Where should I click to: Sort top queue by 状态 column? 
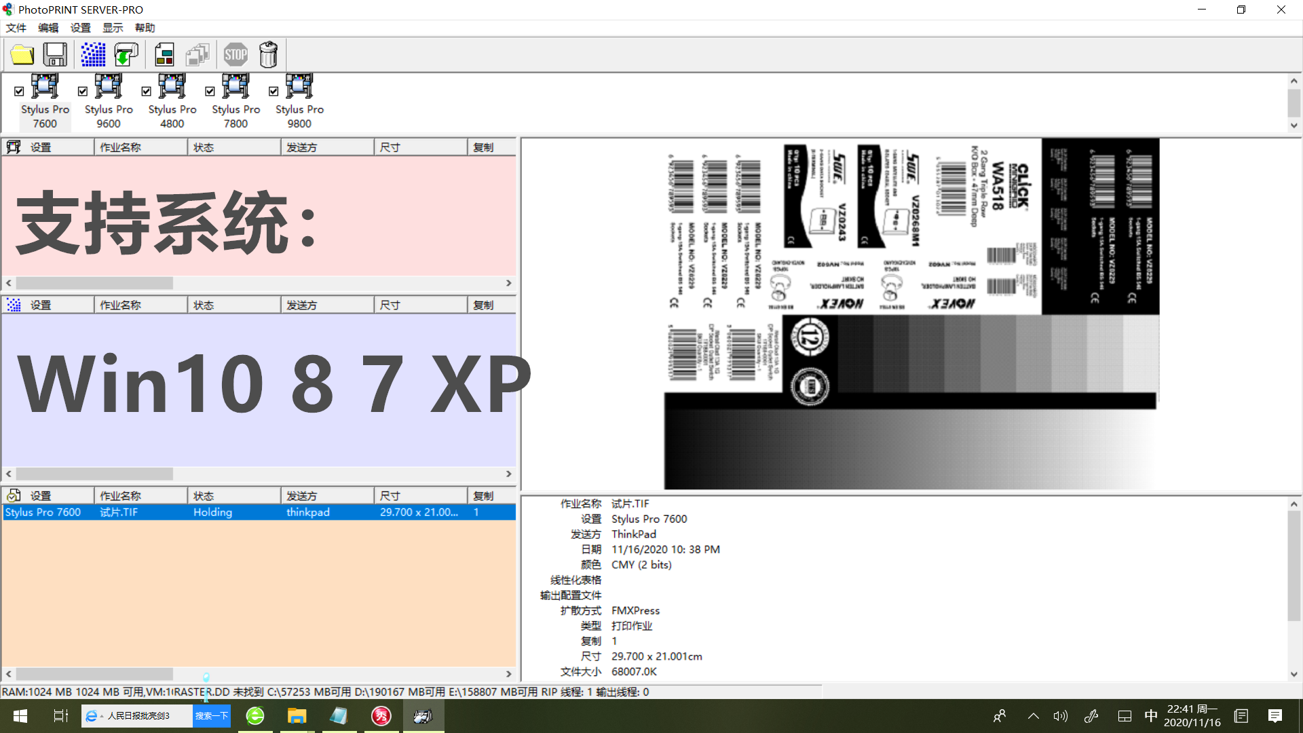pos(234,147)
